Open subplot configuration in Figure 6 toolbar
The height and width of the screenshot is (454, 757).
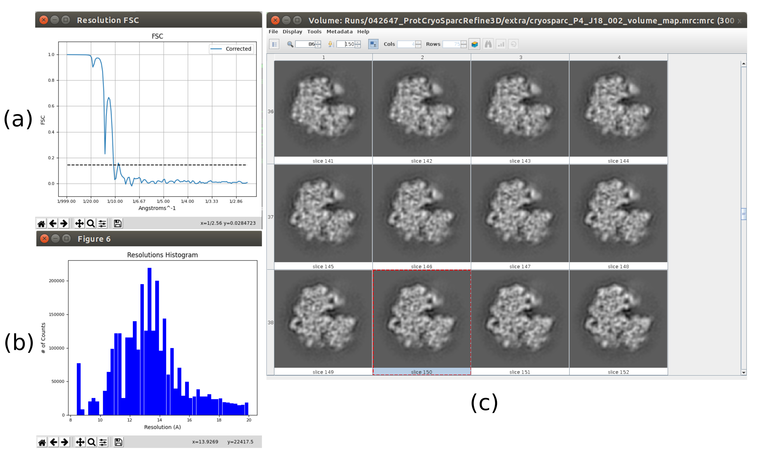pos(103,442)
